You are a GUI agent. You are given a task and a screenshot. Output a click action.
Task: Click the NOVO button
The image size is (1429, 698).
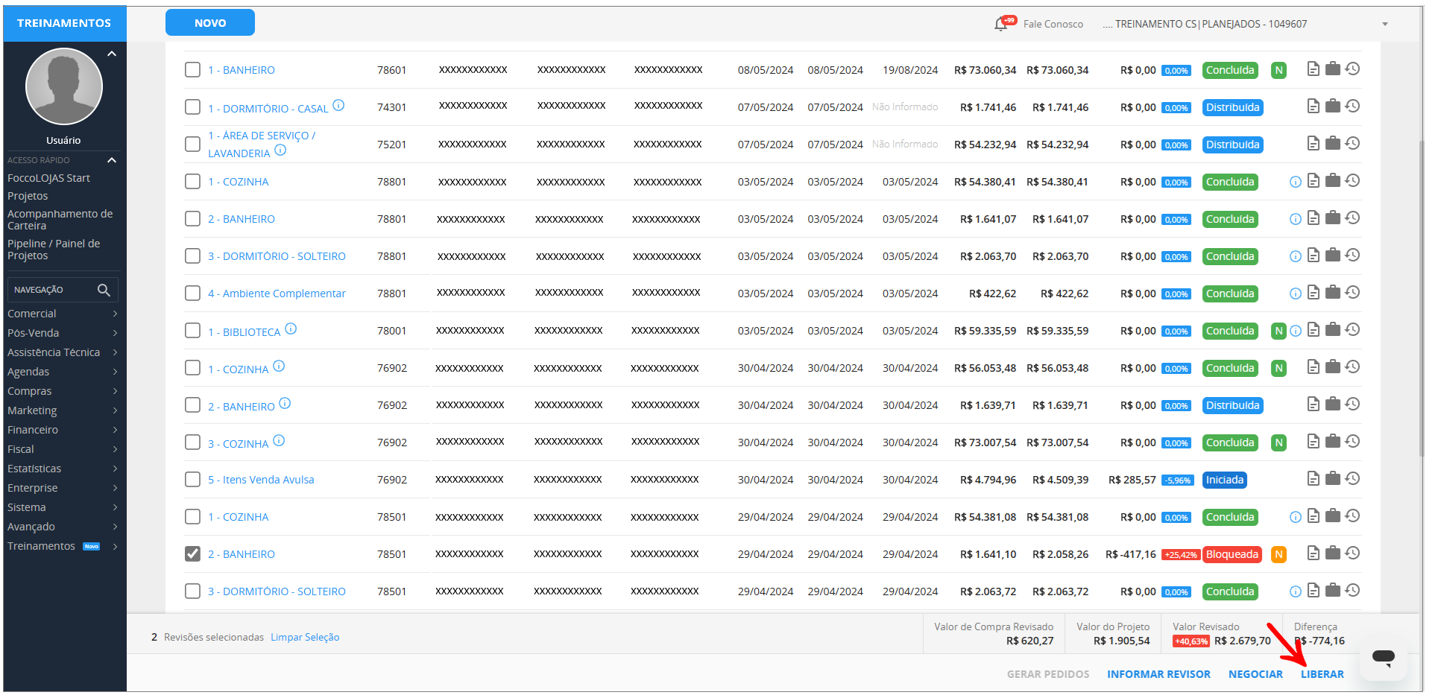210,23
